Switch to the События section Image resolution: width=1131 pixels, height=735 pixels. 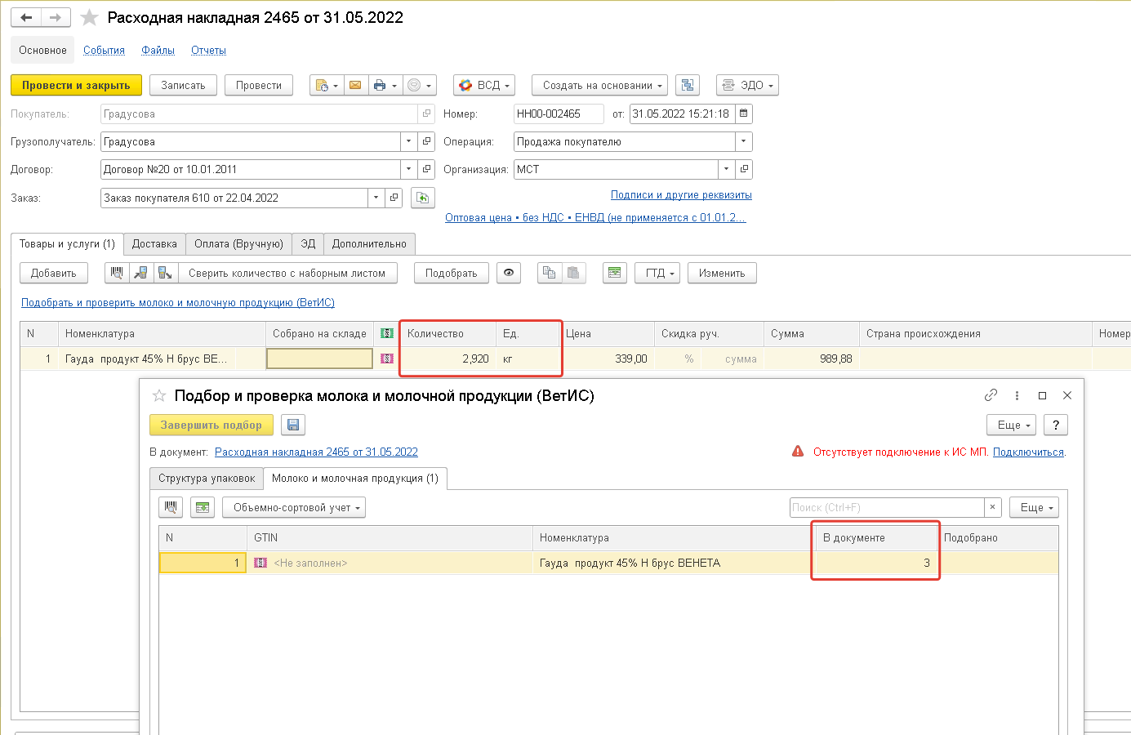point(104,50)
